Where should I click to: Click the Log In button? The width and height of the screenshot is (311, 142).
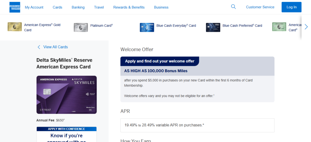(292, 7)
